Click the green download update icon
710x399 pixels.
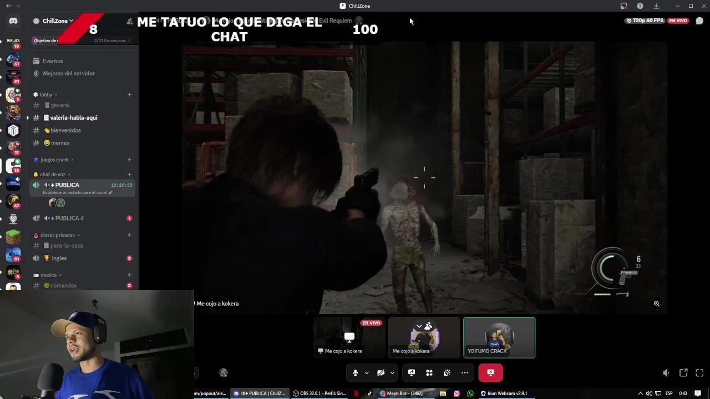[x=656, y=6]
